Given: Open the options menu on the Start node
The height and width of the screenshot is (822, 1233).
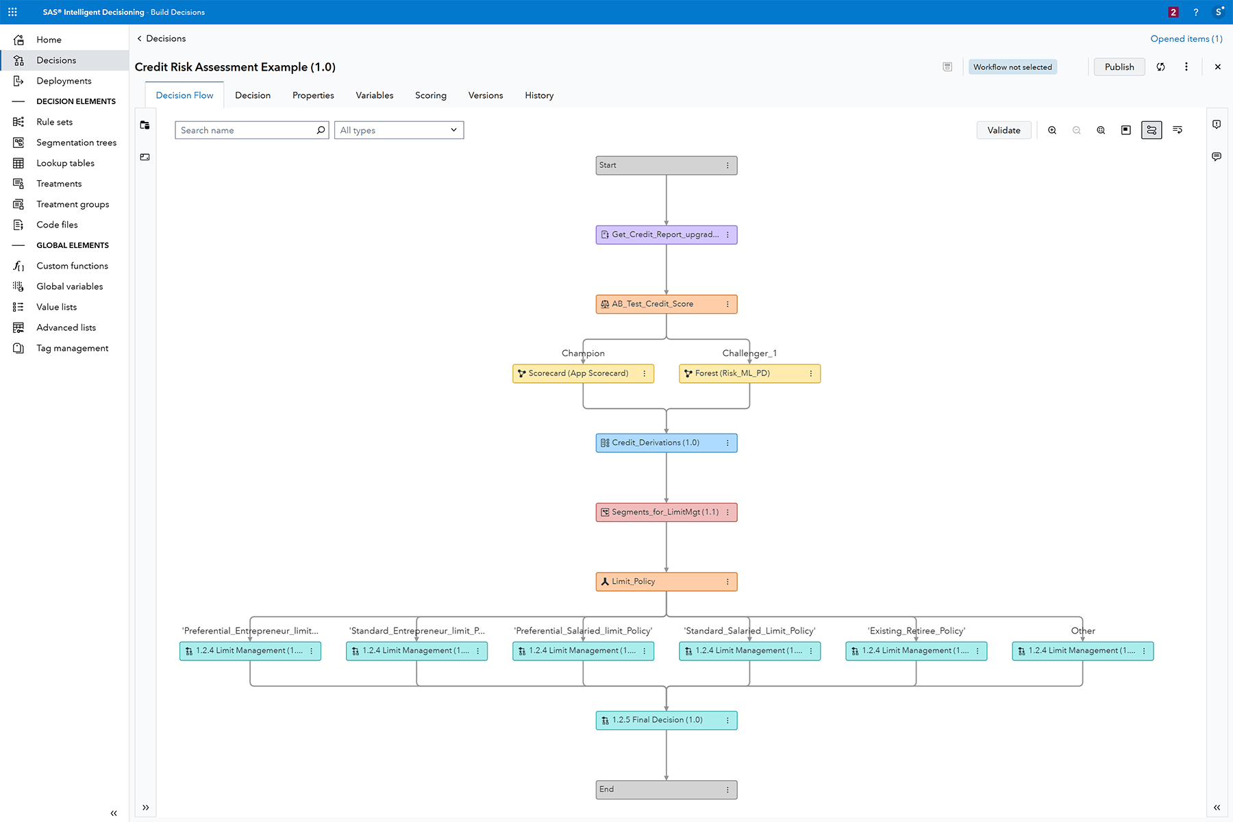Looking at the screenshot, I should (728, 165).
